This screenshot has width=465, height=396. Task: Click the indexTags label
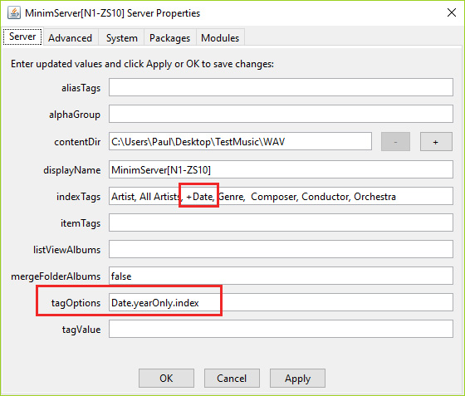[x=79, y=197]
